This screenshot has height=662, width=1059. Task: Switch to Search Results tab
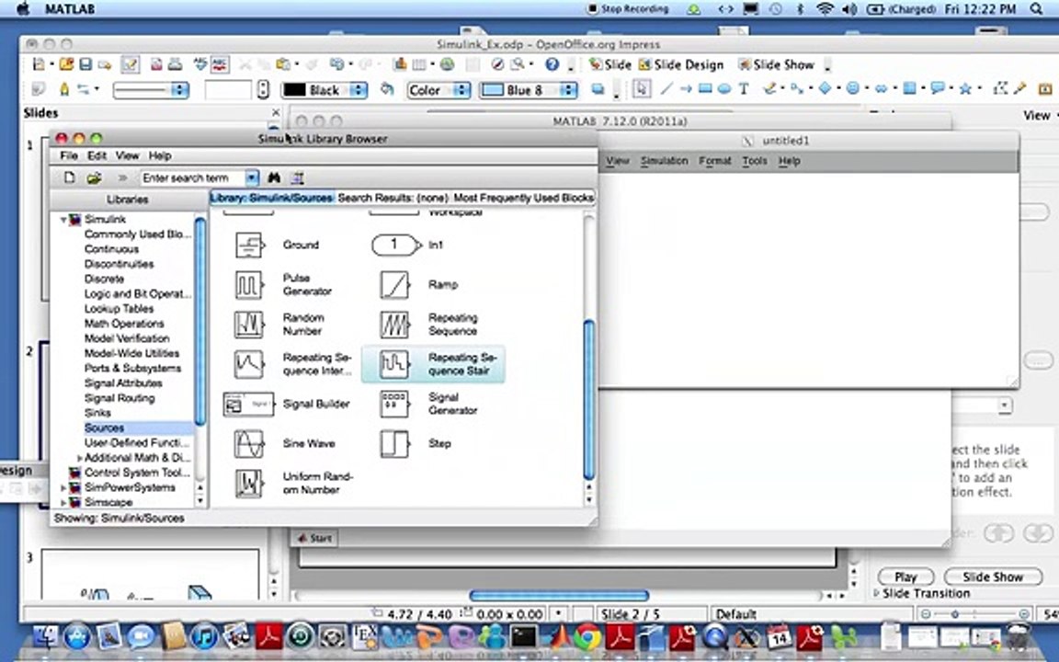click(x=393, y=198)
